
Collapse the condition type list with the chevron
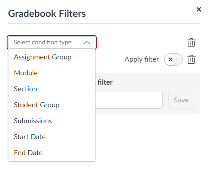click(x=87, y=43)
